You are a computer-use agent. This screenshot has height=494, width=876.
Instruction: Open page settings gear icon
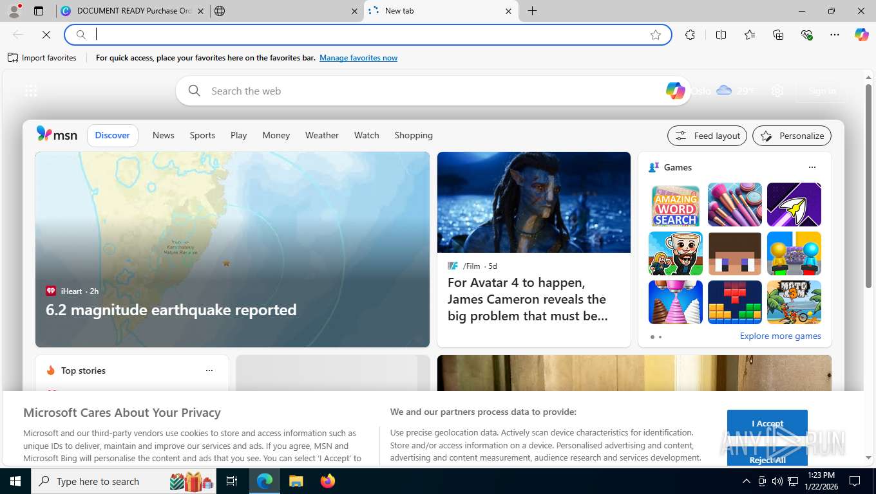click(x=777, y=91)
